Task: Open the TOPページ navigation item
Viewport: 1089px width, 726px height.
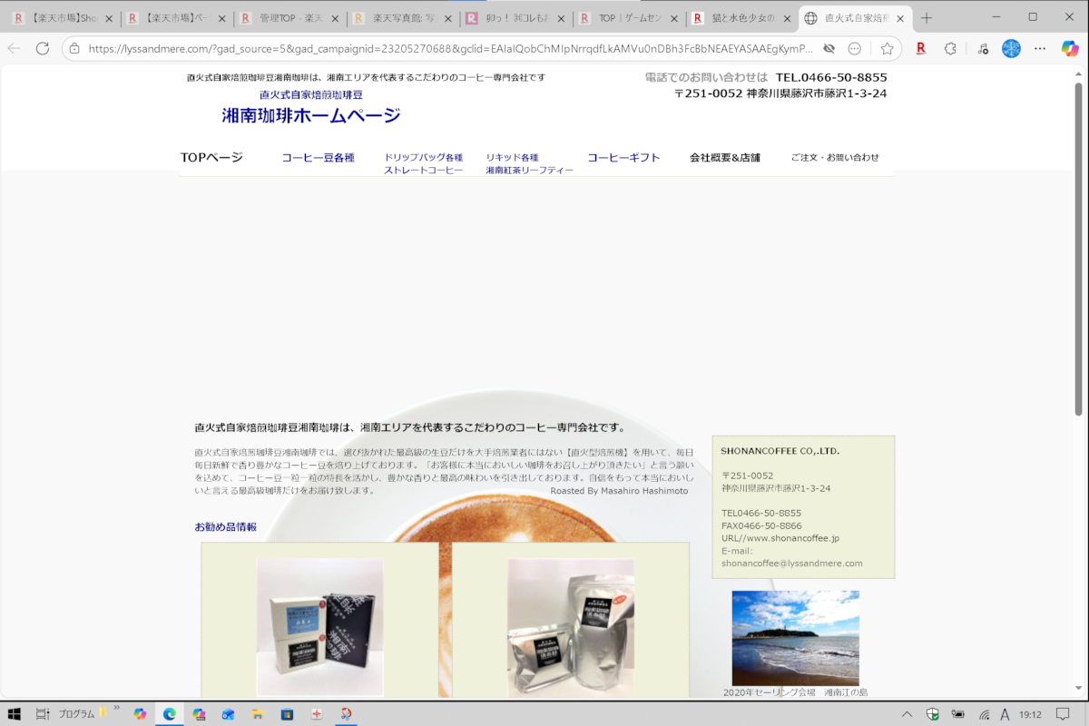Action: [x=211, y=158]
